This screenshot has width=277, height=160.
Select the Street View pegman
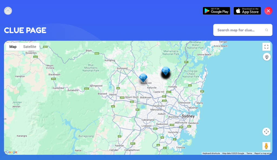coord(266,146)
